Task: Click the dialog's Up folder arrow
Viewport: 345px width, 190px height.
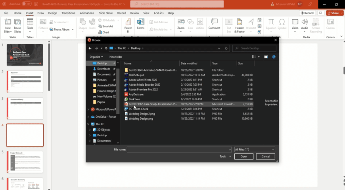Action: tap(106, 48)
